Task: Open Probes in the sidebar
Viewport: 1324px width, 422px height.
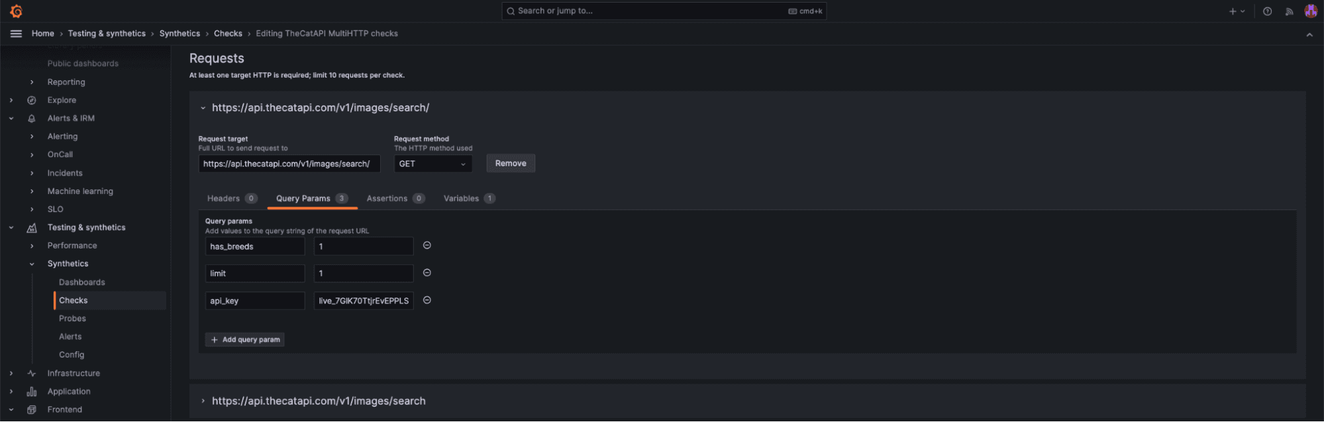Action: 73,319
